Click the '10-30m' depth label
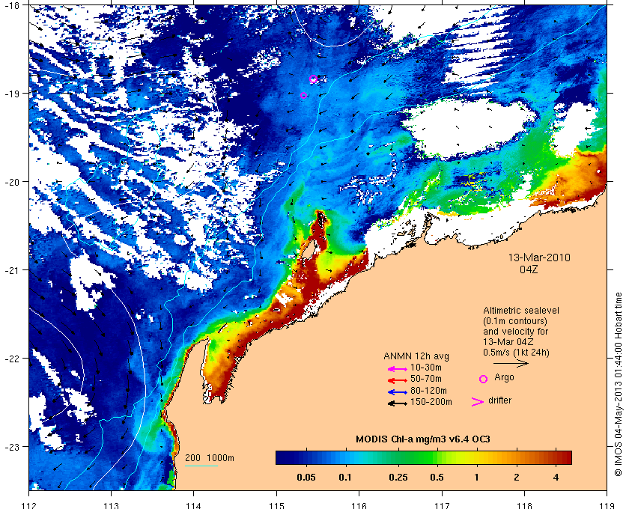Image resolution: width=629 pixels, height=509 pixels. pos(425,368)
